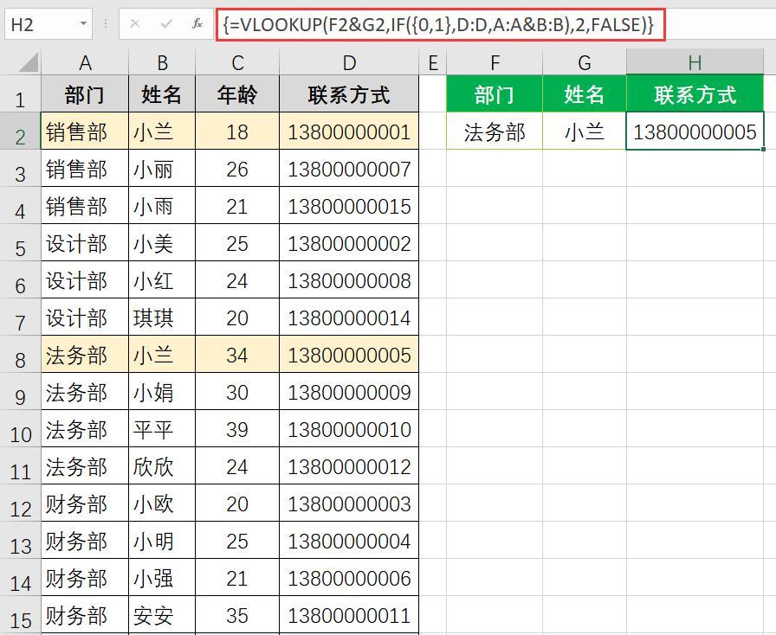Click cell 13800000010

coord(349,429)
